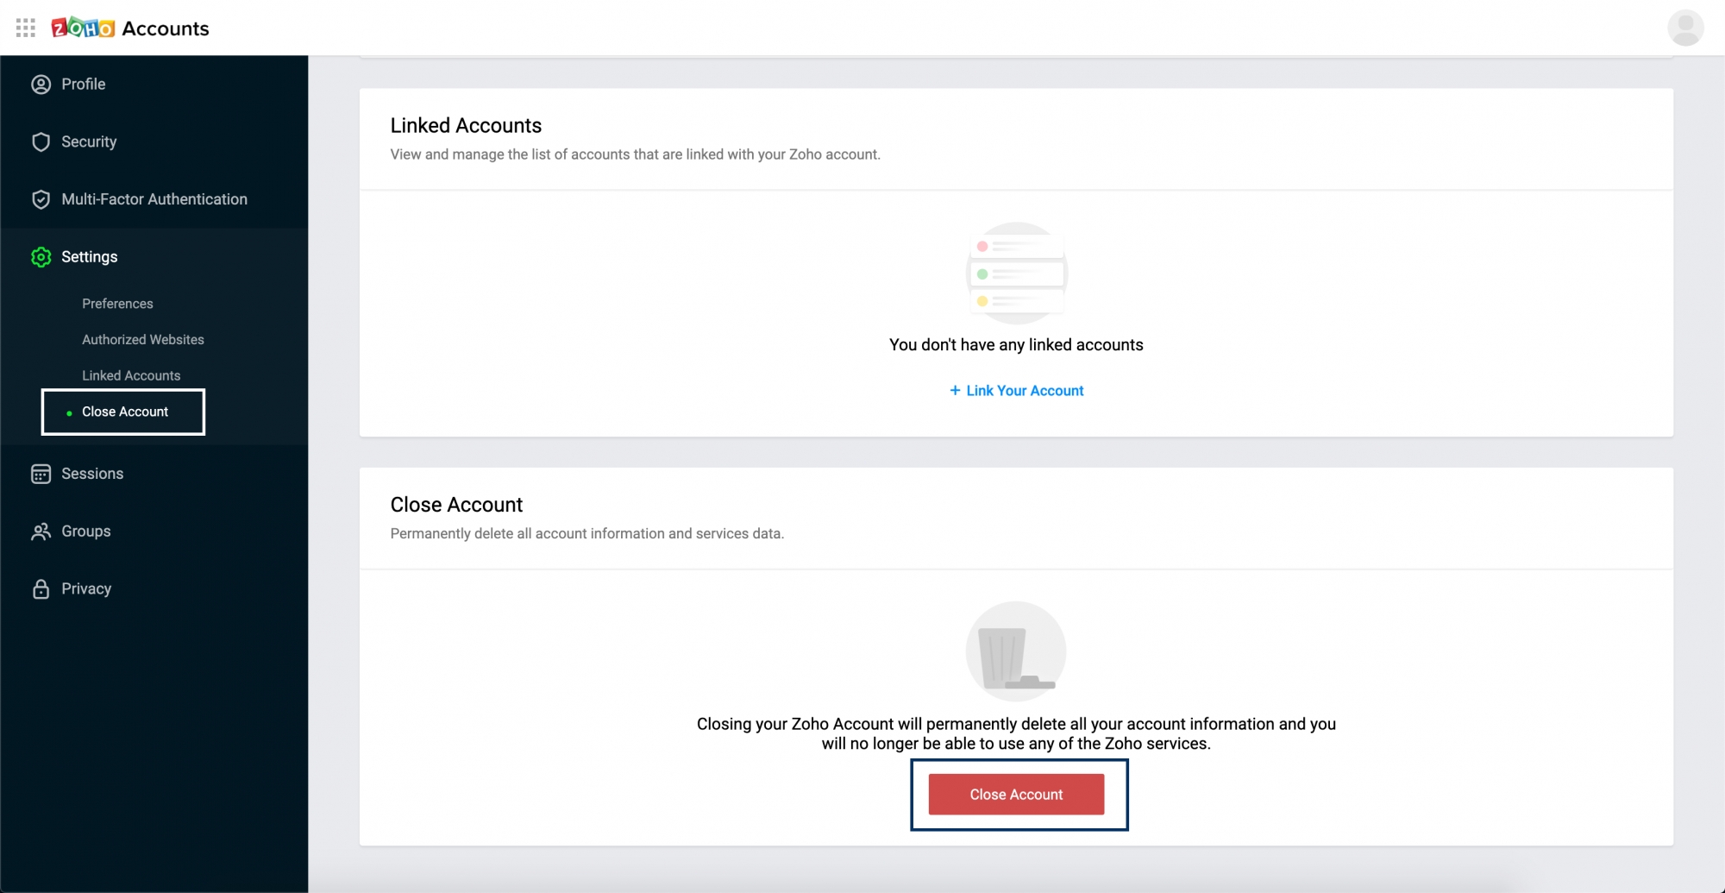Click the Link Your Account link
The image size is (1725, 893).
(1016, 391)
